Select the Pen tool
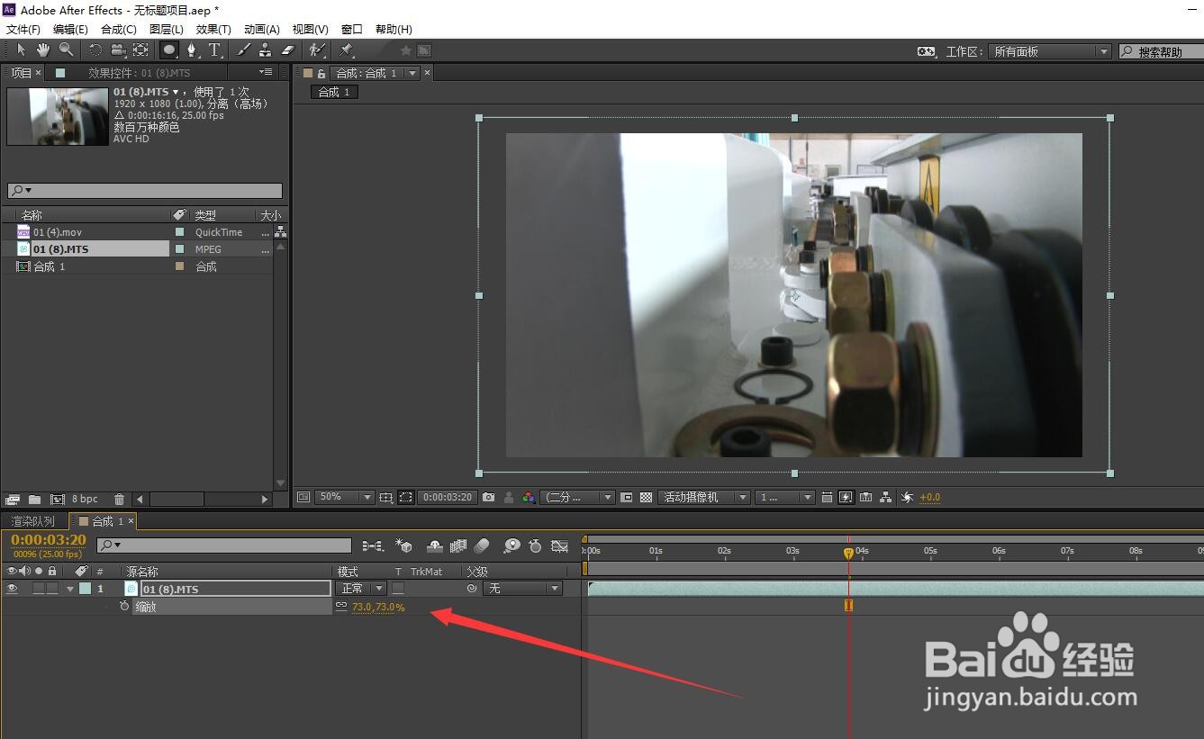Image resolution: width=1204 pixels, height=739 pixels. (x=192, y=50)
